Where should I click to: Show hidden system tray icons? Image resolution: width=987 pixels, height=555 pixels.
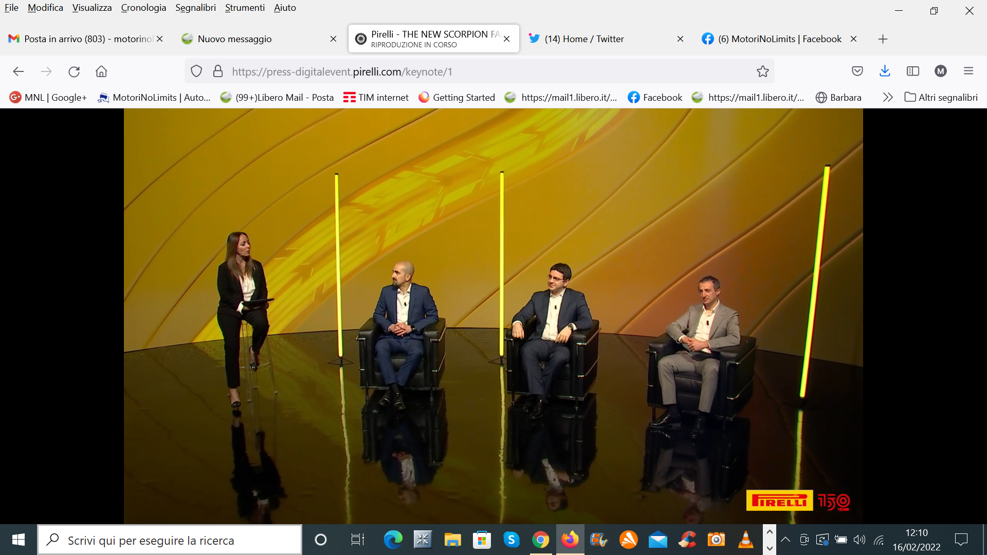(785, 540)
